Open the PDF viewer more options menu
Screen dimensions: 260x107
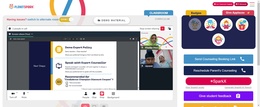click(136, 39)
